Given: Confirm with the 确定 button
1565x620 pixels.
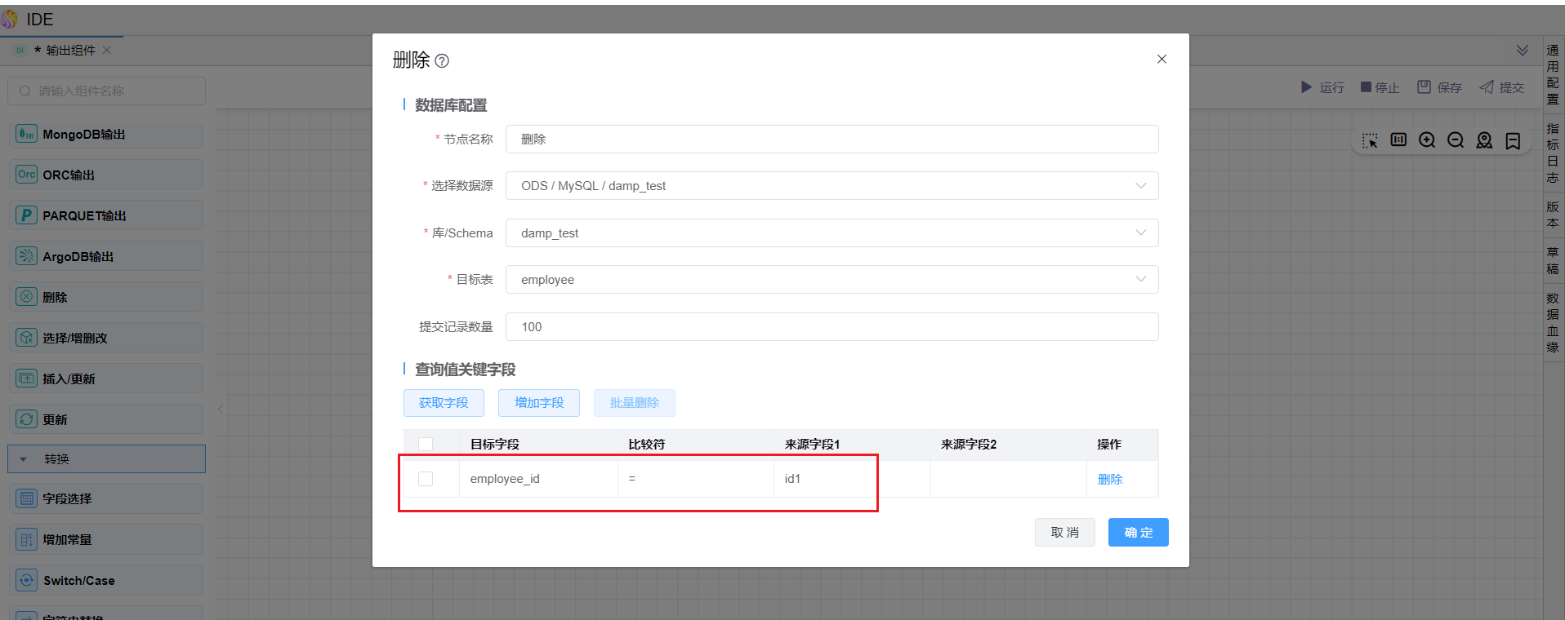Looking at the screenshot, I should click(1139, 532).
